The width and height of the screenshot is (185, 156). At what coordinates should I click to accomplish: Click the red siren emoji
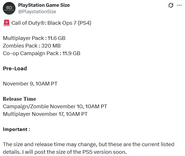(6, 23)
